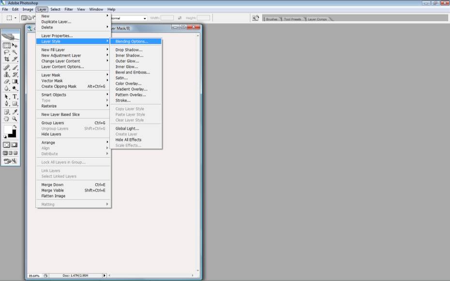Choose Bevel and Emboss layer style
450x281 pixels.
click(136, 72)
